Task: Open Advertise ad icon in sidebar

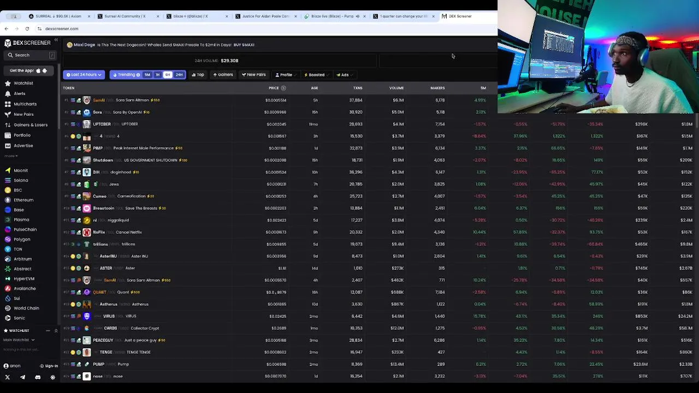Action: (x=8, y=146)
